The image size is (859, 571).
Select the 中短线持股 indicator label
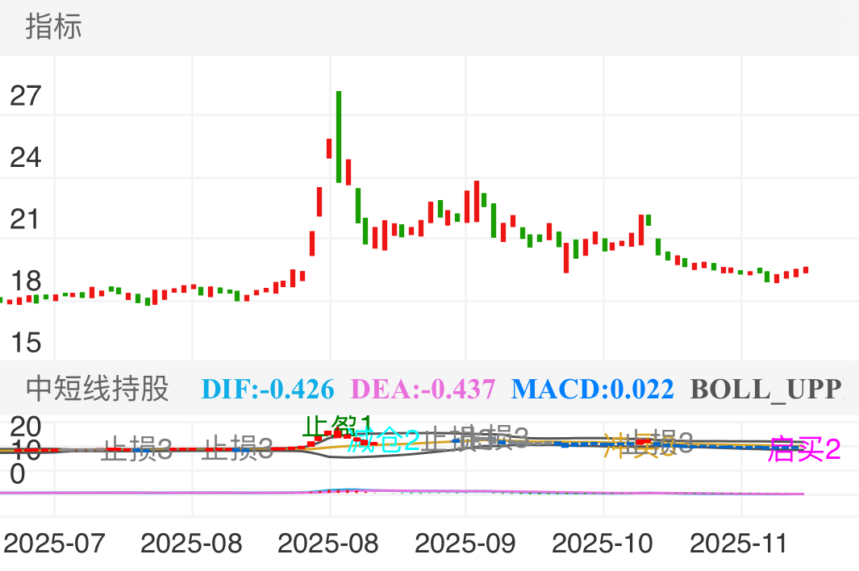tap(98, 389)
